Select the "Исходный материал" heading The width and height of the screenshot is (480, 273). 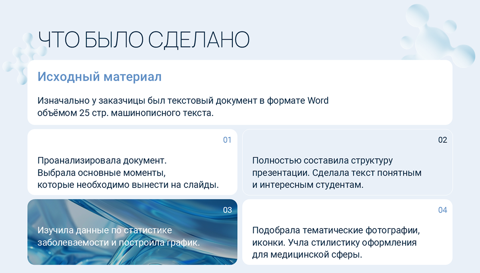pyautogui.click(x=100, y=77)
